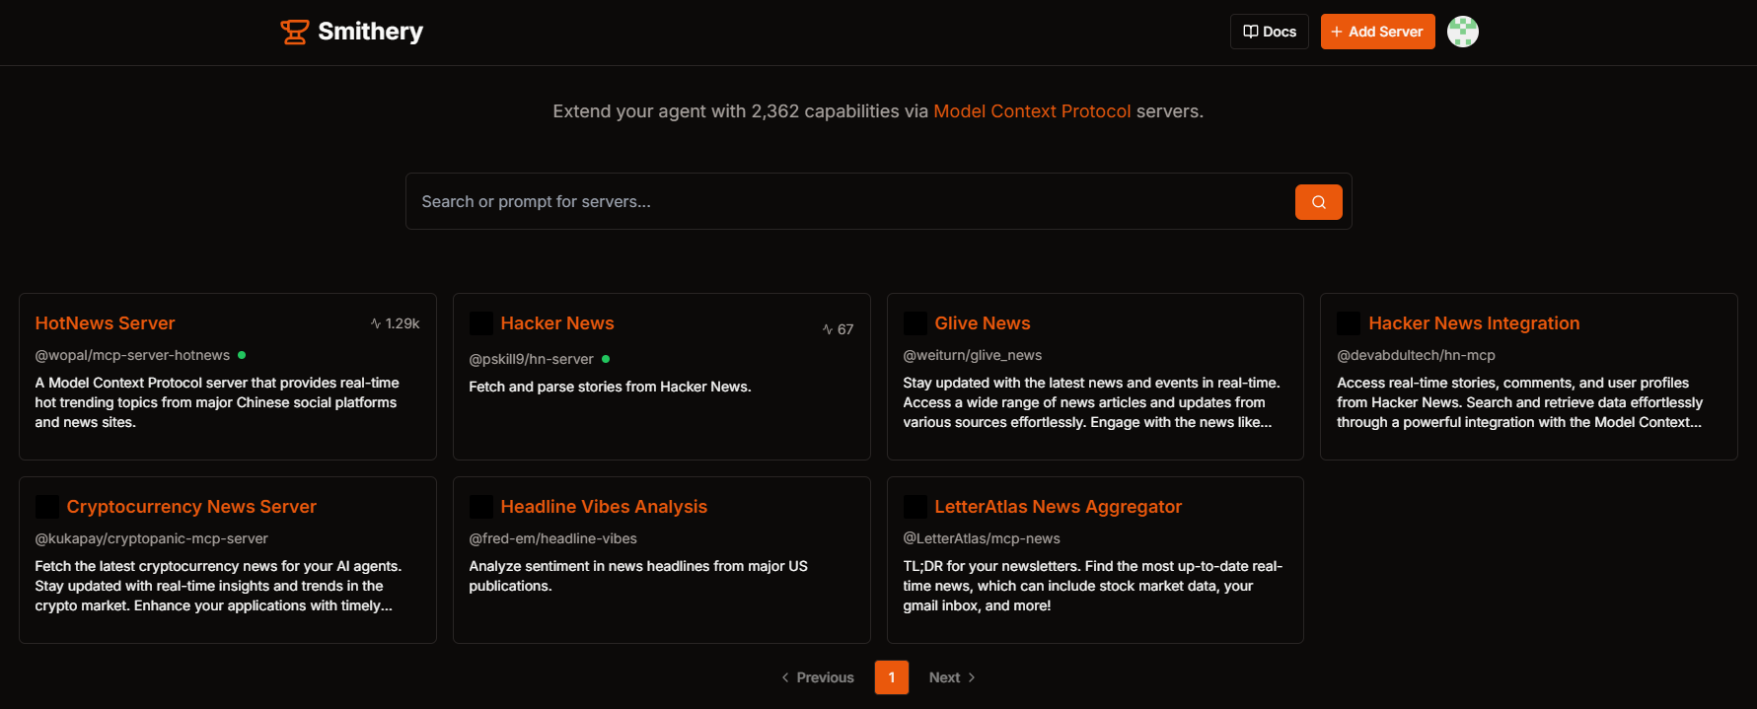The width and height of the screenshot is (1757, 709).
Task: Open the HotNews Server card title
Action: [105, 323]
